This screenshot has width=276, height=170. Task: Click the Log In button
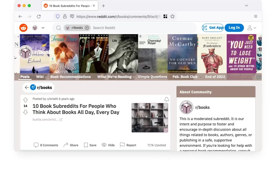pyautogui.click(x=234, y=28)
